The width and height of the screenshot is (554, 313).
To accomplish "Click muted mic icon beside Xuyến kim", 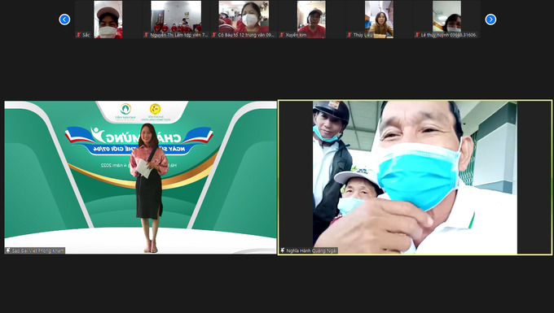I will [282, 35].
